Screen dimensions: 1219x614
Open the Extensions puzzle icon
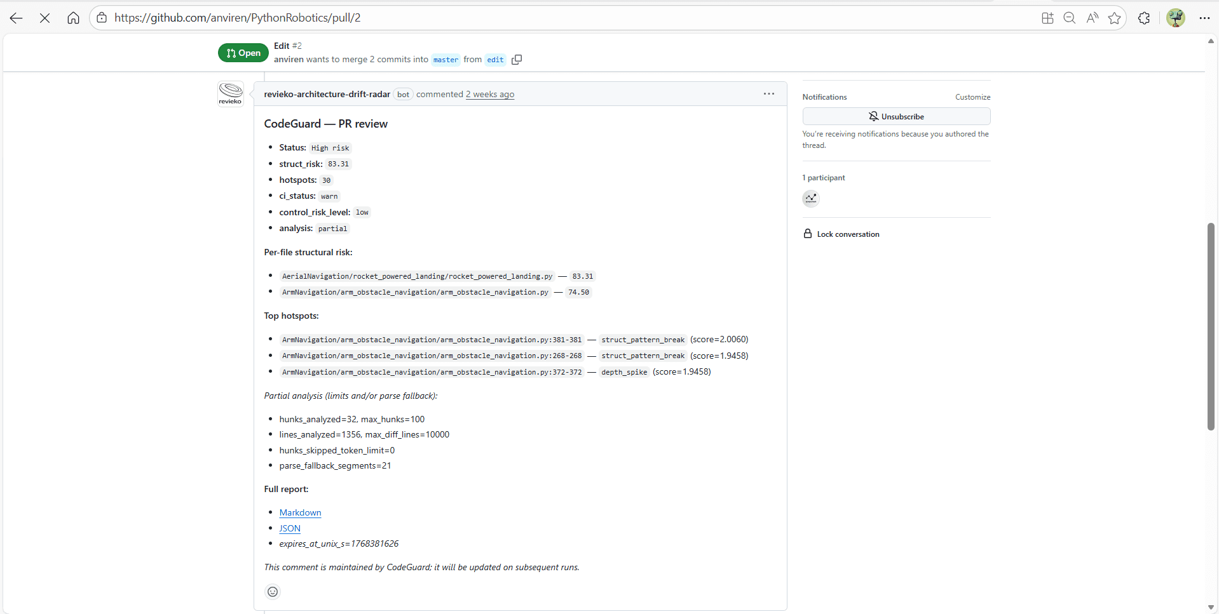pos(1144,18)
